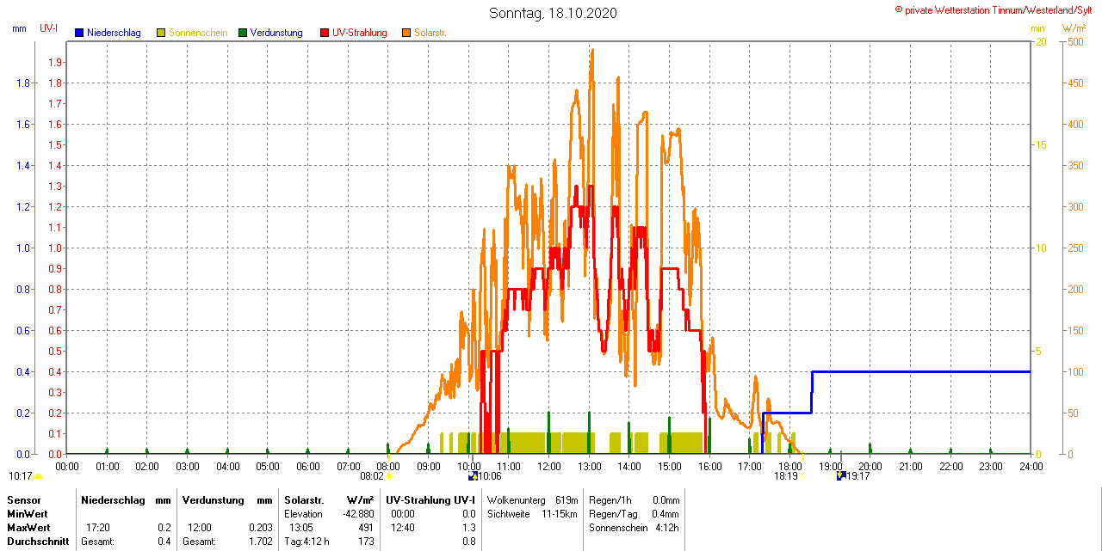This screenshot has width=1102, height=551.
Task: Select the Sonnenschein legend label
Action: pyautogui.click(x=198, y=33)
